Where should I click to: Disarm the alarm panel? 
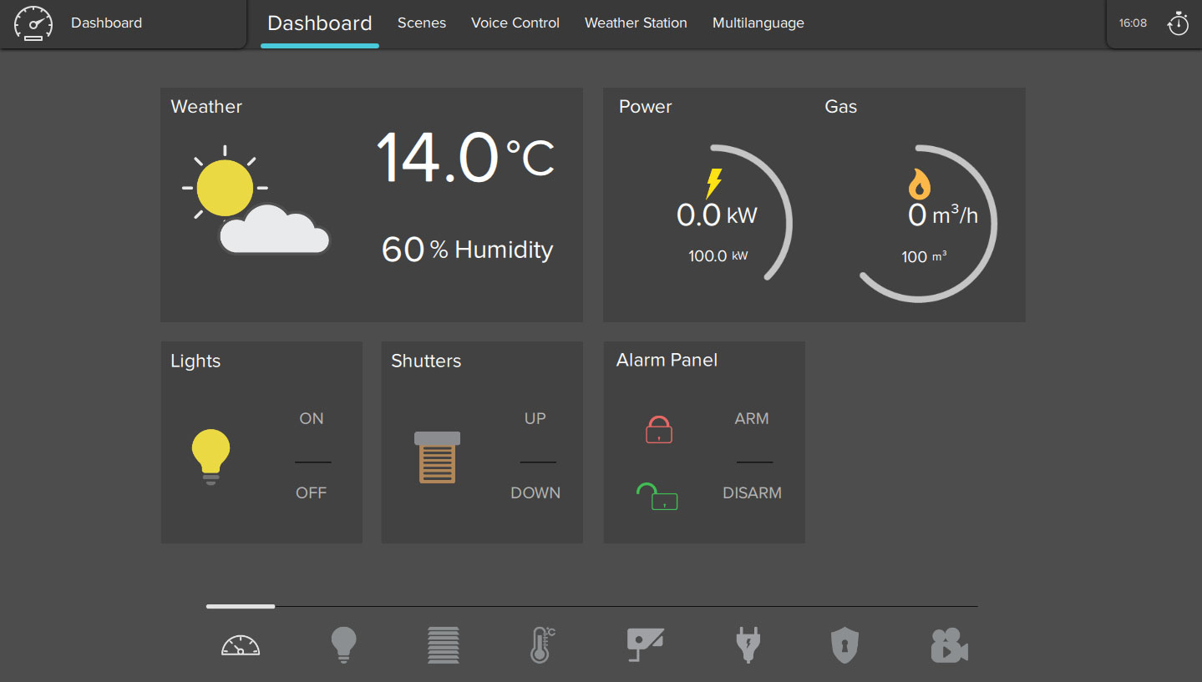pyautogui.click(x=752, y=493)
